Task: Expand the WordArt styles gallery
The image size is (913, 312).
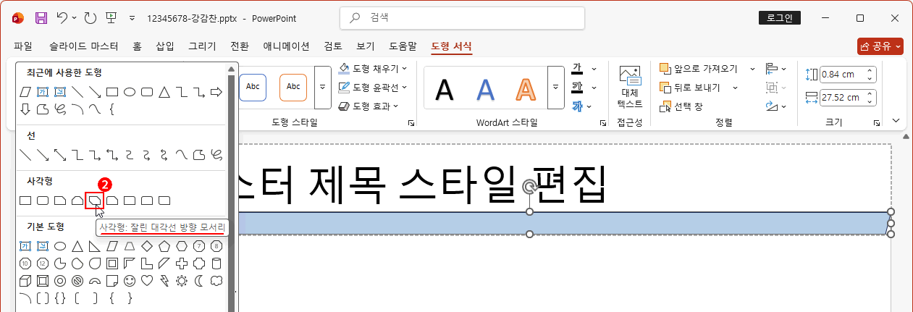Action: coord(555,87)
